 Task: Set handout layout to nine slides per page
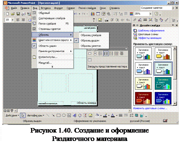click(x=116, y=54)
